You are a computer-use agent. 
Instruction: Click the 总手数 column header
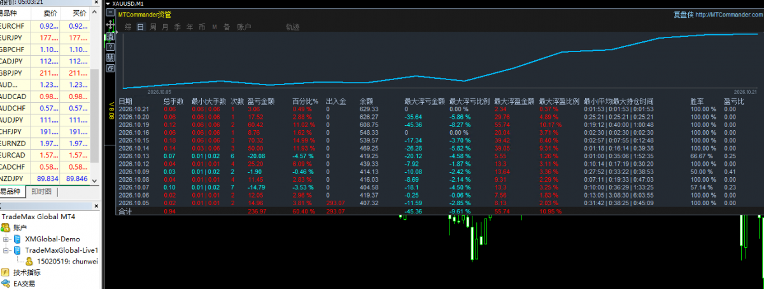click(x=173, y=101)
